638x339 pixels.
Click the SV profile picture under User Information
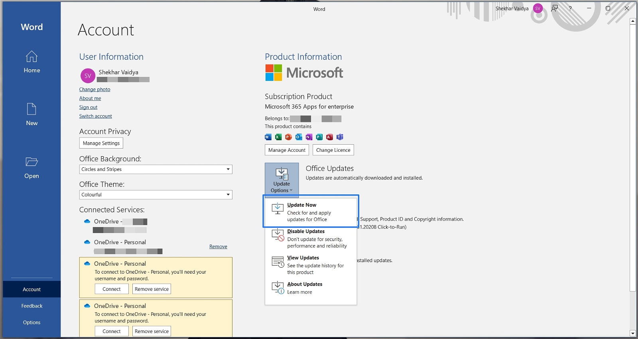pos(88,76)
